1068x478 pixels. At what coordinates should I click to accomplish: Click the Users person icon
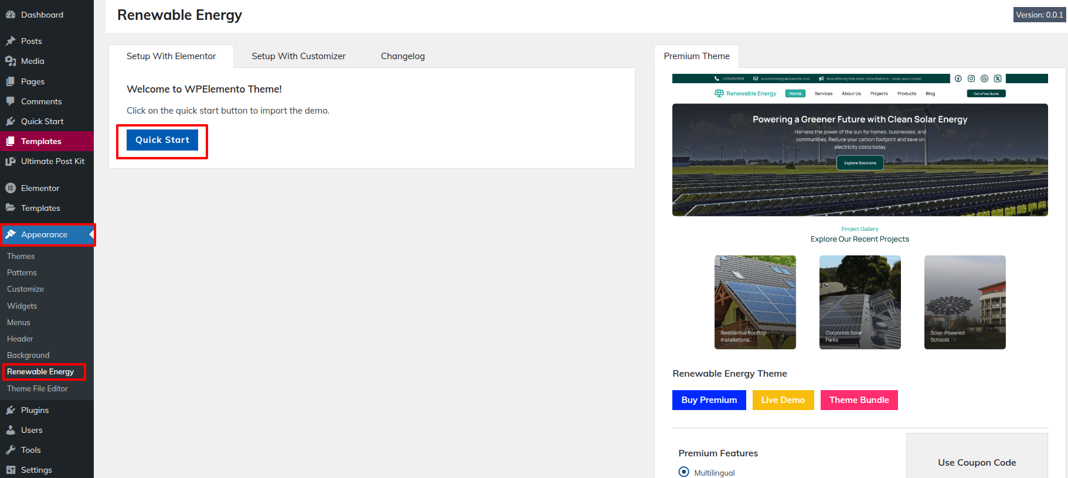[11, 430]
